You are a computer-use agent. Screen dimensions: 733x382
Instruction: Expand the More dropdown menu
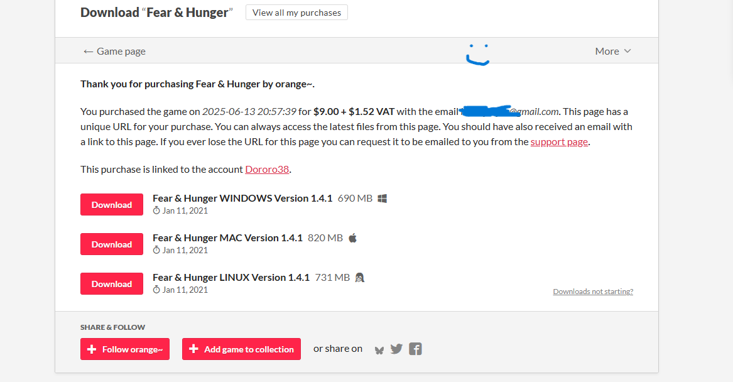pyautogui.click(x=613, y=51)
